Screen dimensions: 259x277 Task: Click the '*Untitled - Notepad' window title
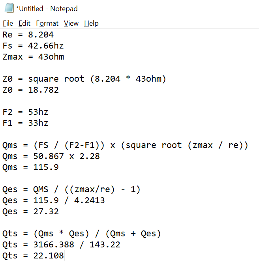47,8
